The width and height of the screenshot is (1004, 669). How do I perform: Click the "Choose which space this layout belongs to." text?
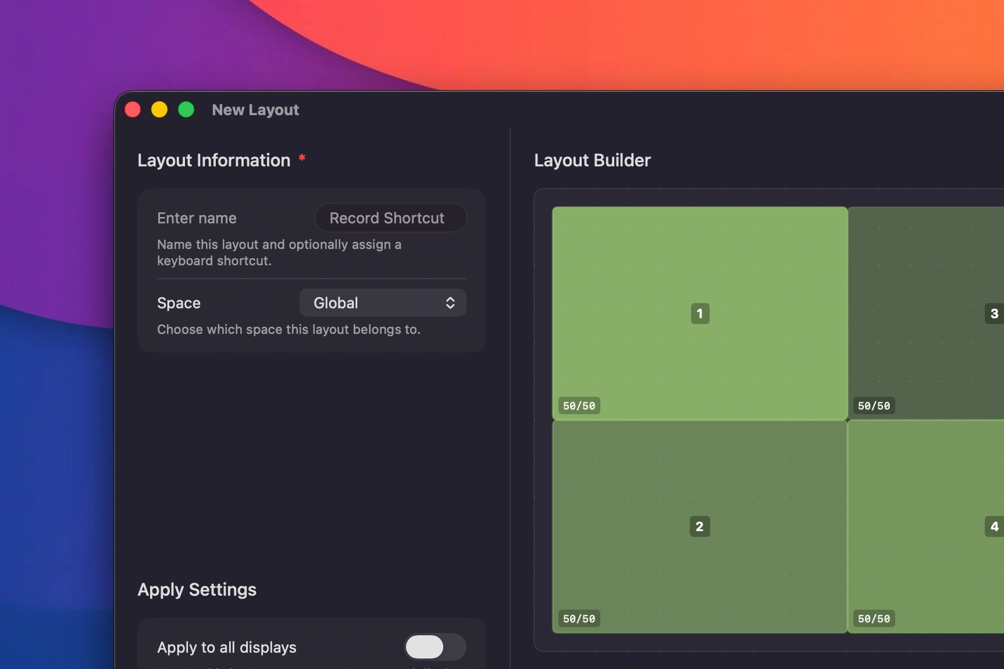point(289,329)
